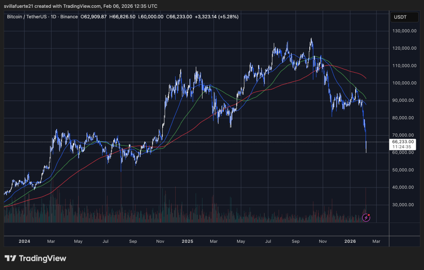Click the username svillafuerte21 at top left
This screenshot has height=270, width=424.
click(x=17, y=6)
